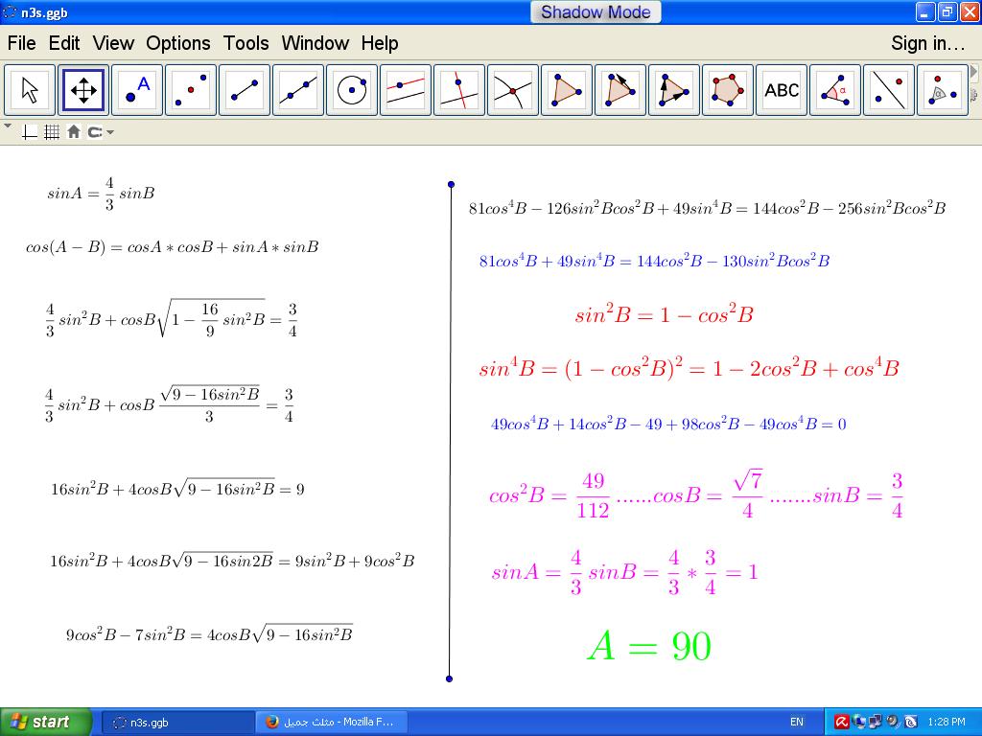The width and height of the screenshot is (982, 736).
Task: Select the blue 49cos⁴B + 14cos²B equation
Action: click(x=668, y=425)
